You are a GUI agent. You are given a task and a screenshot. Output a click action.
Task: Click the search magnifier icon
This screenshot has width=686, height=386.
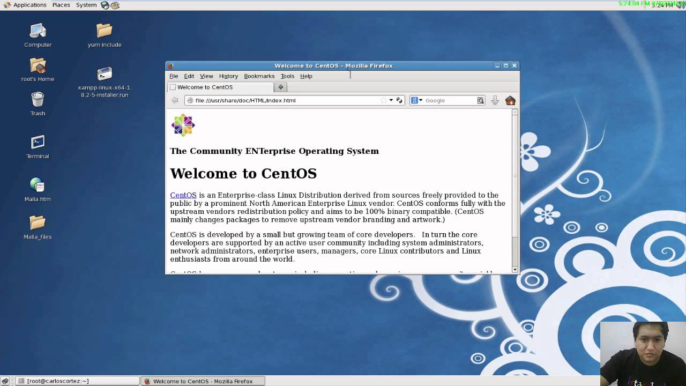click(481, 100)
